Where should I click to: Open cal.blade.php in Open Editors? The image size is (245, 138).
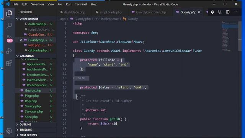coord(38,50)
